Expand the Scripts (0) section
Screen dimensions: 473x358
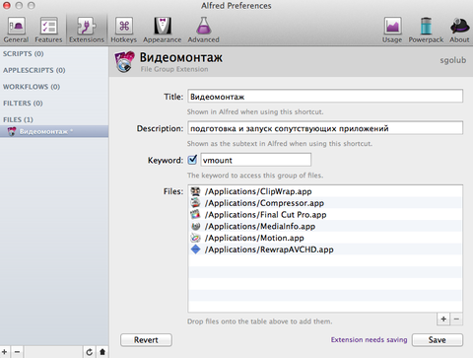24,53
